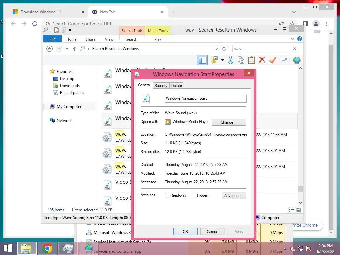This screenshot has width=340, height=255.
Task: Enable the Hidden attribute checkbox
Action: coord(194,195)
